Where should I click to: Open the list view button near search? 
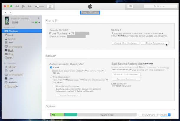click(130, 6)
